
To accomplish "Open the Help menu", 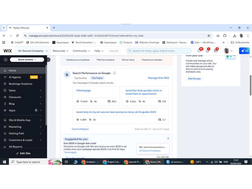I will pos(99,51).
